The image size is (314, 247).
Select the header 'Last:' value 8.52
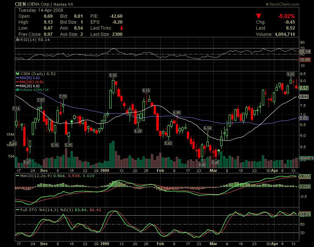coord(290,28)
